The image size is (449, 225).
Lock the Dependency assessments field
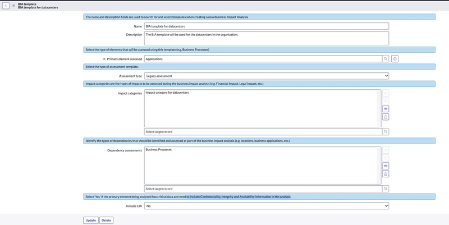pos(386,174)
